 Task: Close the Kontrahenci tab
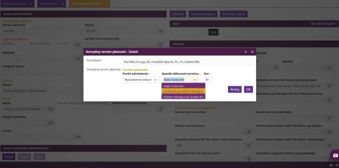point(62,4)
